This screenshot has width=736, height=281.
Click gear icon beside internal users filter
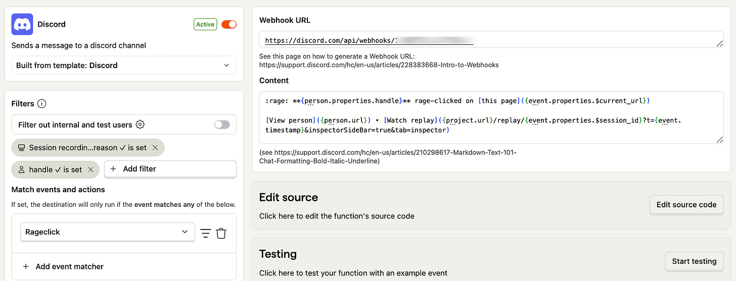[x=141, y=125]
